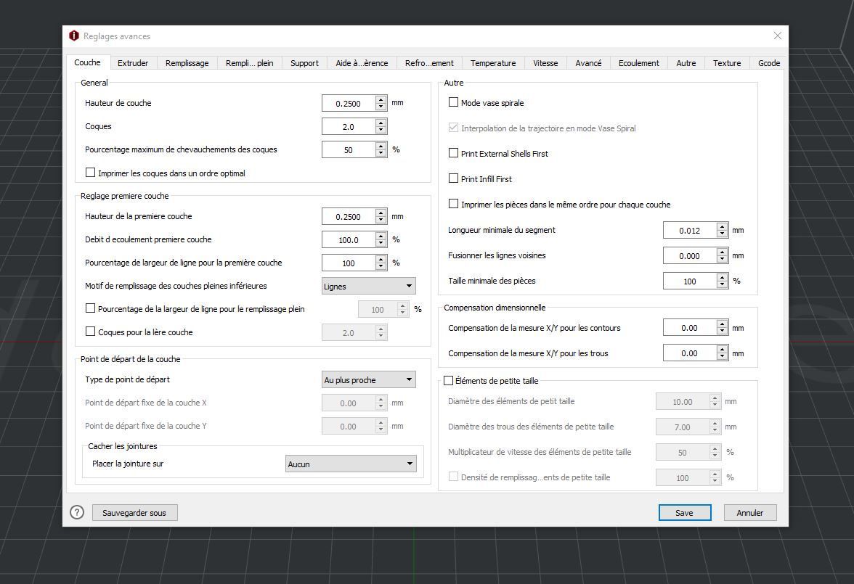Viewport: 854px width, 584px height.
Task: Click the Couche tab
Action: pos(87,62)
